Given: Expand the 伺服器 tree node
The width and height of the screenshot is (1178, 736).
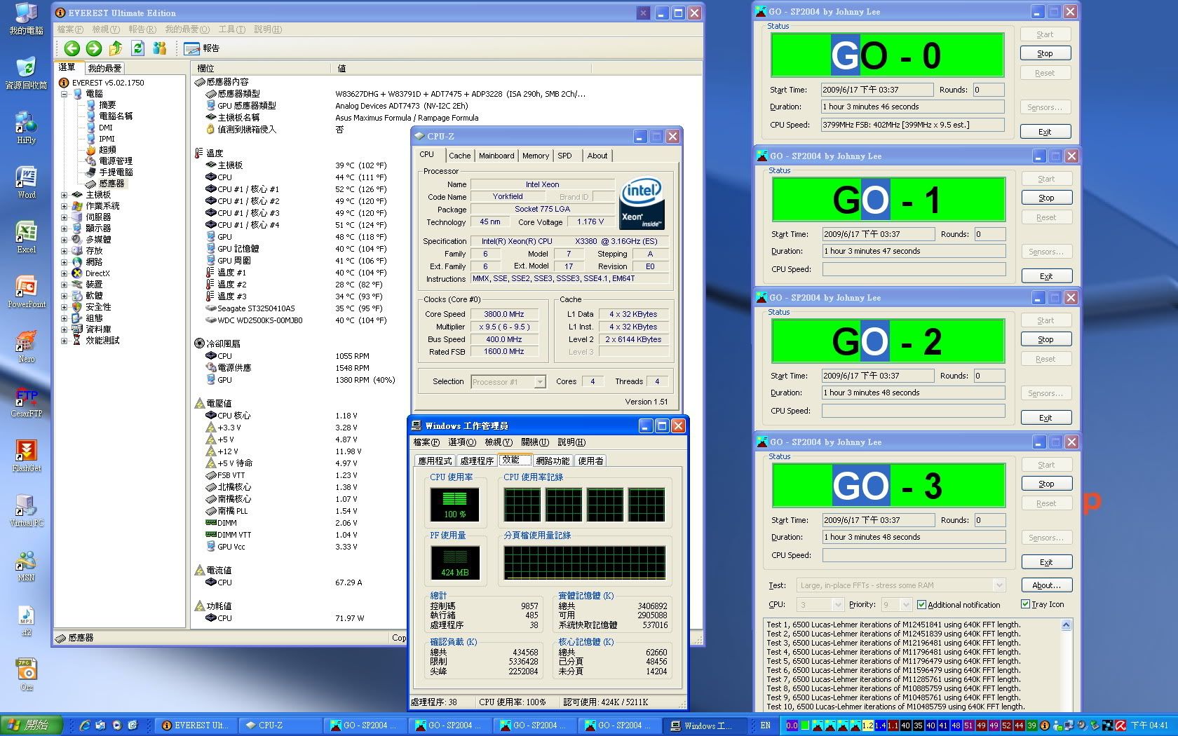Looking at the screenshot, I should pos(64,217).
